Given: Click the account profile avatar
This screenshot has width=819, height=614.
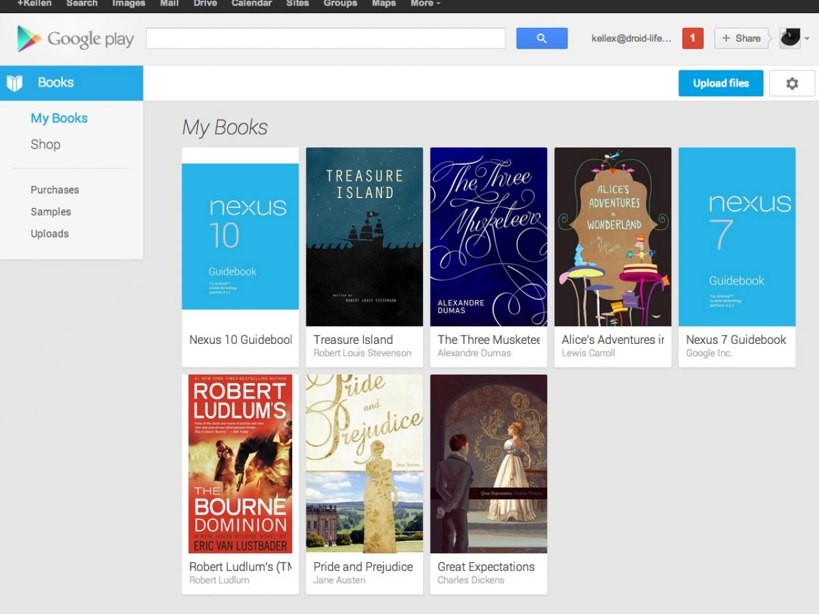Looking at the screenshot, I should pos(790,38).
